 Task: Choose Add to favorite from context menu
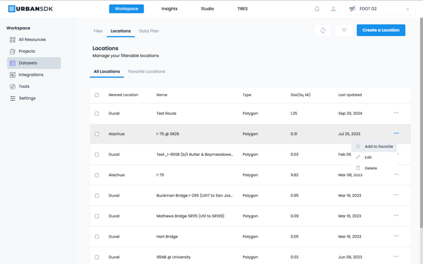coord(378,147)
